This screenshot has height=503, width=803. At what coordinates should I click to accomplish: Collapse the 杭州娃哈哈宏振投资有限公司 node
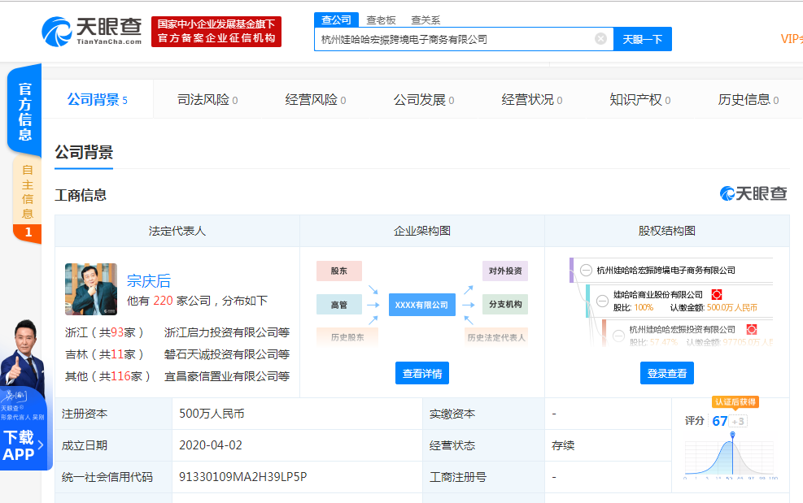[x=618, y=335]
